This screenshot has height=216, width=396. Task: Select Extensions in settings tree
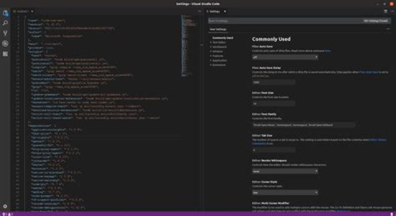tap(219, 65)
